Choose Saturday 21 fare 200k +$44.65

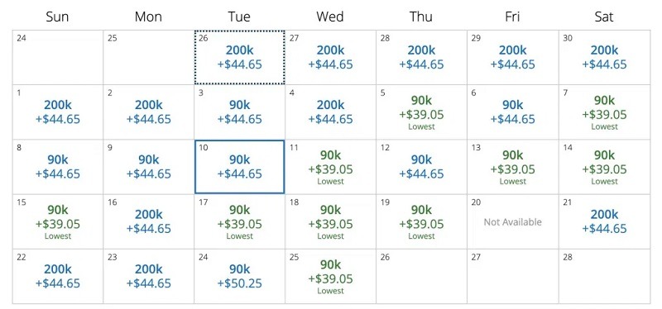coord(604,221)
